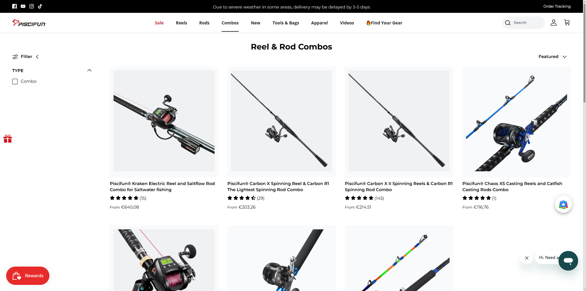Dismiss the chat greeting popup

527,258
